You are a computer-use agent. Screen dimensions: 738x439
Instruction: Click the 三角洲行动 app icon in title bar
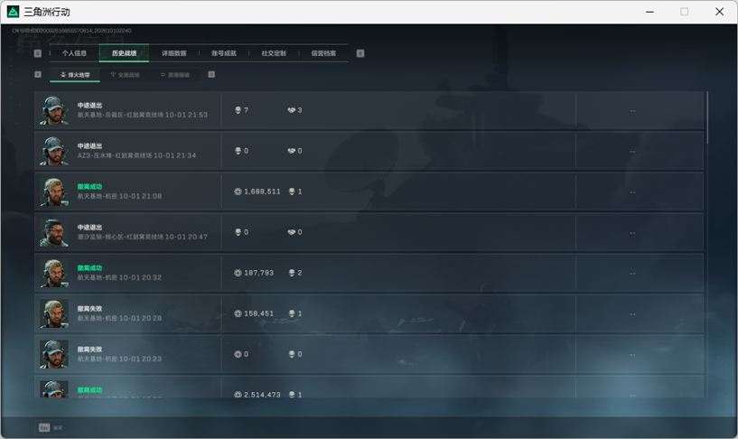click(13, 12)
